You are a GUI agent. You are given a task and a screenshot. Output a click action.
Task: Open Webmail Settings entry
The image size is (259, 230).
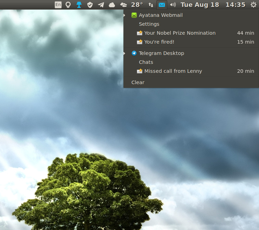(191, 24)
